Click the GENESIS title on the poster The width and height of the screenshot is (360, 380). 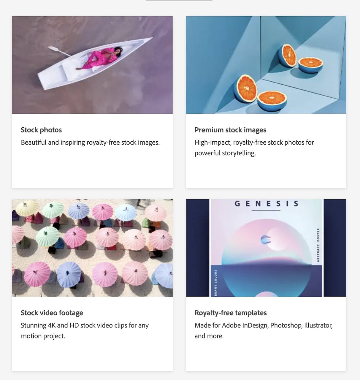(266, 204)
